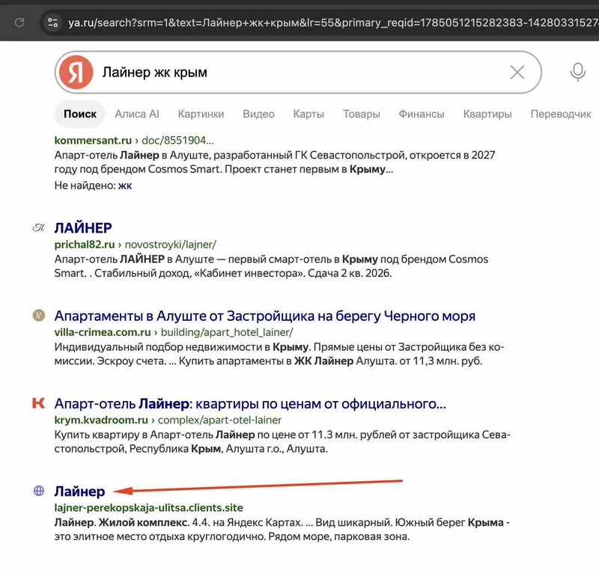Open kommersant.ru domain link
599x570 pixels.
pos(93,141)
